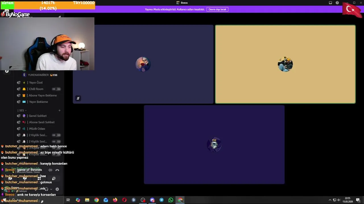Viewport: 364px width, 204px height.
Task: Join the Yayın Özel voice channel
Action: tap(36, 82)
